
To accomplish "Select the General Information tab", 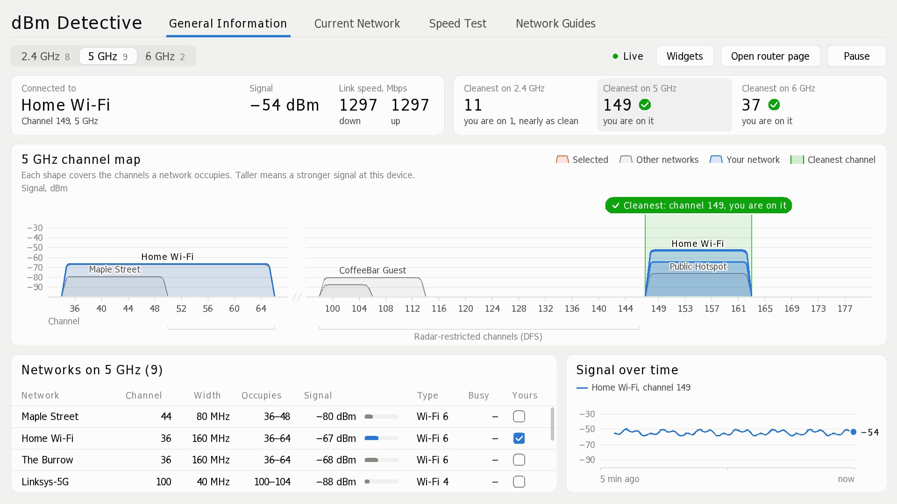I will click(228, 23).
